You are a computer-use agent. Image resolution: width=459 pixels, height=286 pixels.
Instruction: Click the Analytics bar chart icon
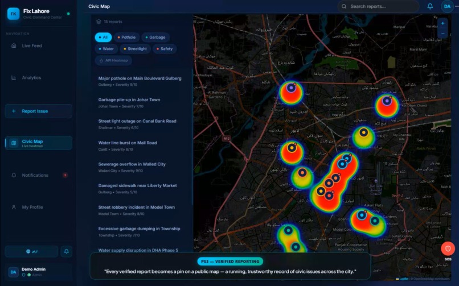[x=14, y=78]
